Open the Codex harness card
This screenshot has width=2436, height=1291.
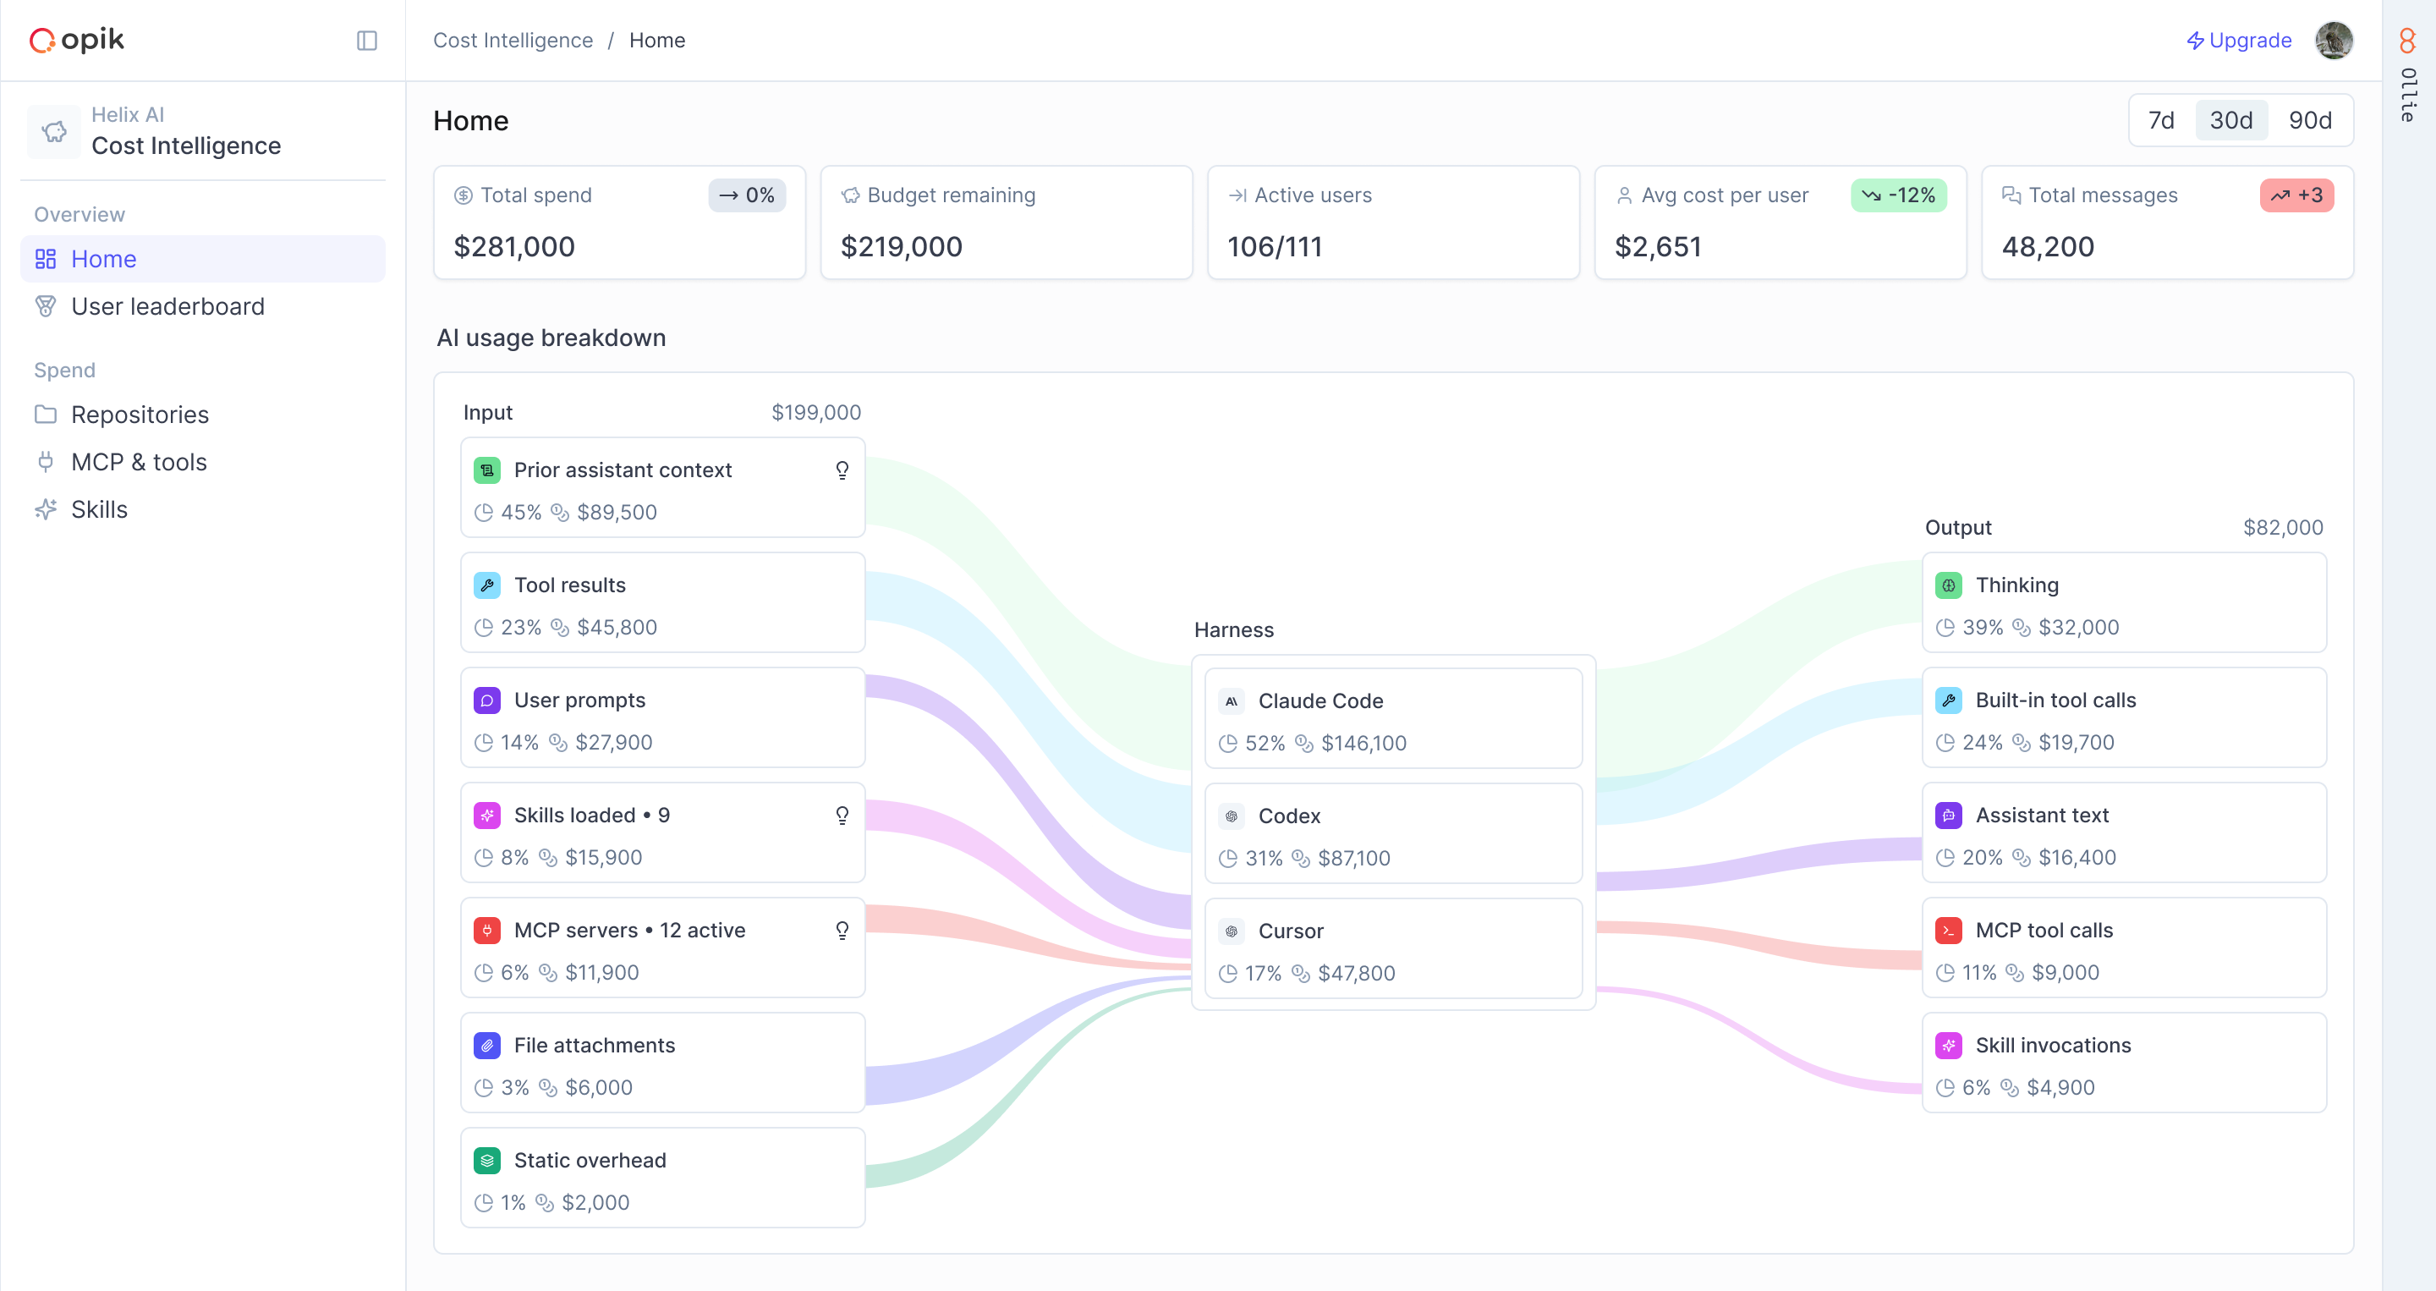pyautogui.click(x=1393, y=833)
